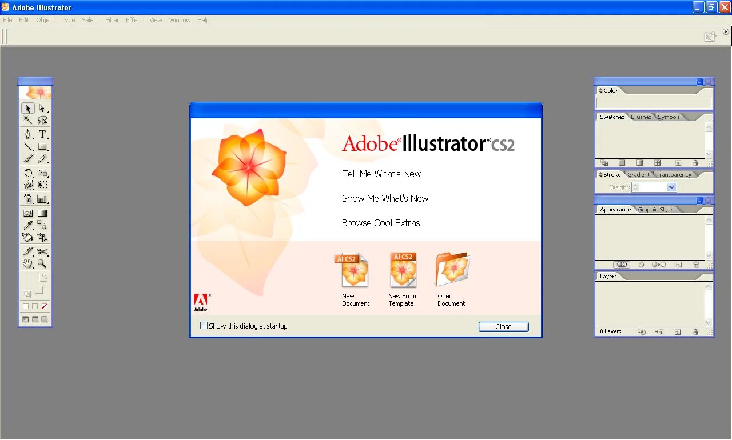Select the Column Graph tool

[42, 199]
